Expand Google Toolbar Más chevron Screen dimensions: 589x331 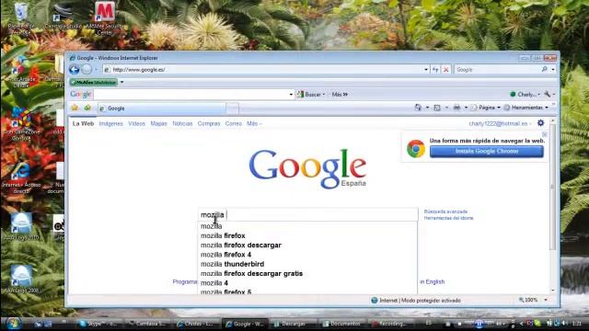coord(340,94)
